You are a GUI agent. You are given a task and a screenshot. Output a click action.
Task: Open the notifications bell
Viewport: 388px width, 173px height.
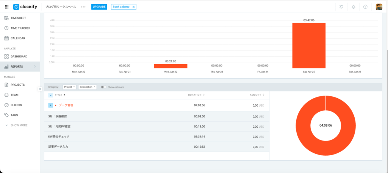(x=353, y=7)
